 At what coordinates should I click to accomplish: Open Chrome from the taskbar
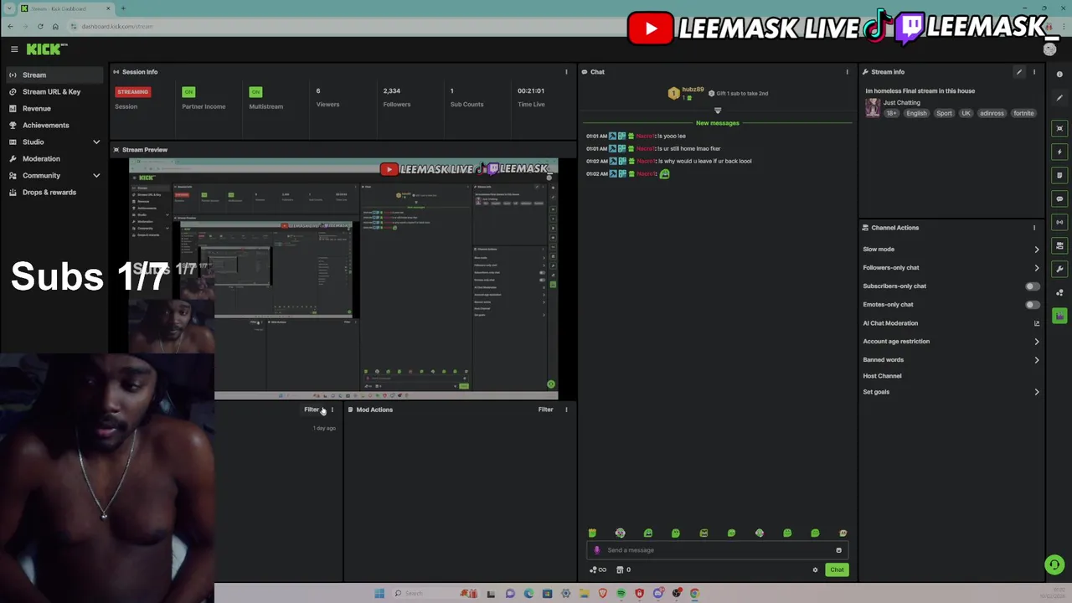pyautogui.click(x=694, y=593)
